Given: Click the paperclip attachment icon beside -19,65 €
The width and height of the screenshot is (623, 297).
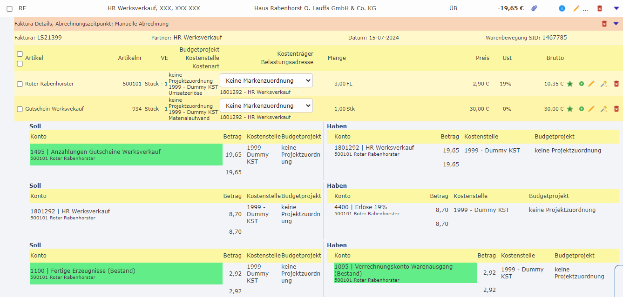Looking at the screenshot, I should (x=535, y=8).
